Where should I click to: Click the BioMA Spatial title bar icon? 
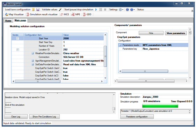click(5, 4)
